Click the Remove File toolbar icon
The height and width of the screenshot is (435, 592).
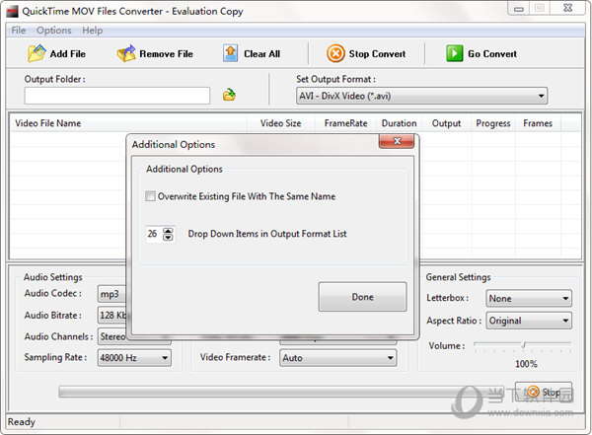click(x=126, y=53)
